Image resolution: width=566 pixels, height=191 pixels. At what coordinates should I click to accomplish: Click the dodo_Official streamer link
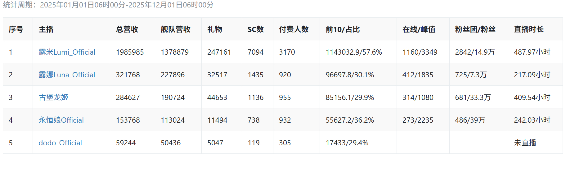tap(60, 143)
